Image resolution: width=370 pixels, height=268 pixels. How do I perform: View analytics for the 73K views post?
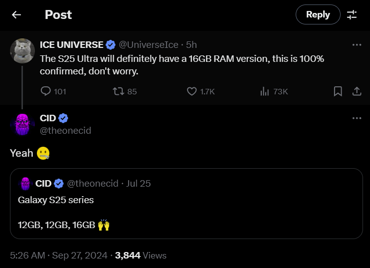coord(265,91)
